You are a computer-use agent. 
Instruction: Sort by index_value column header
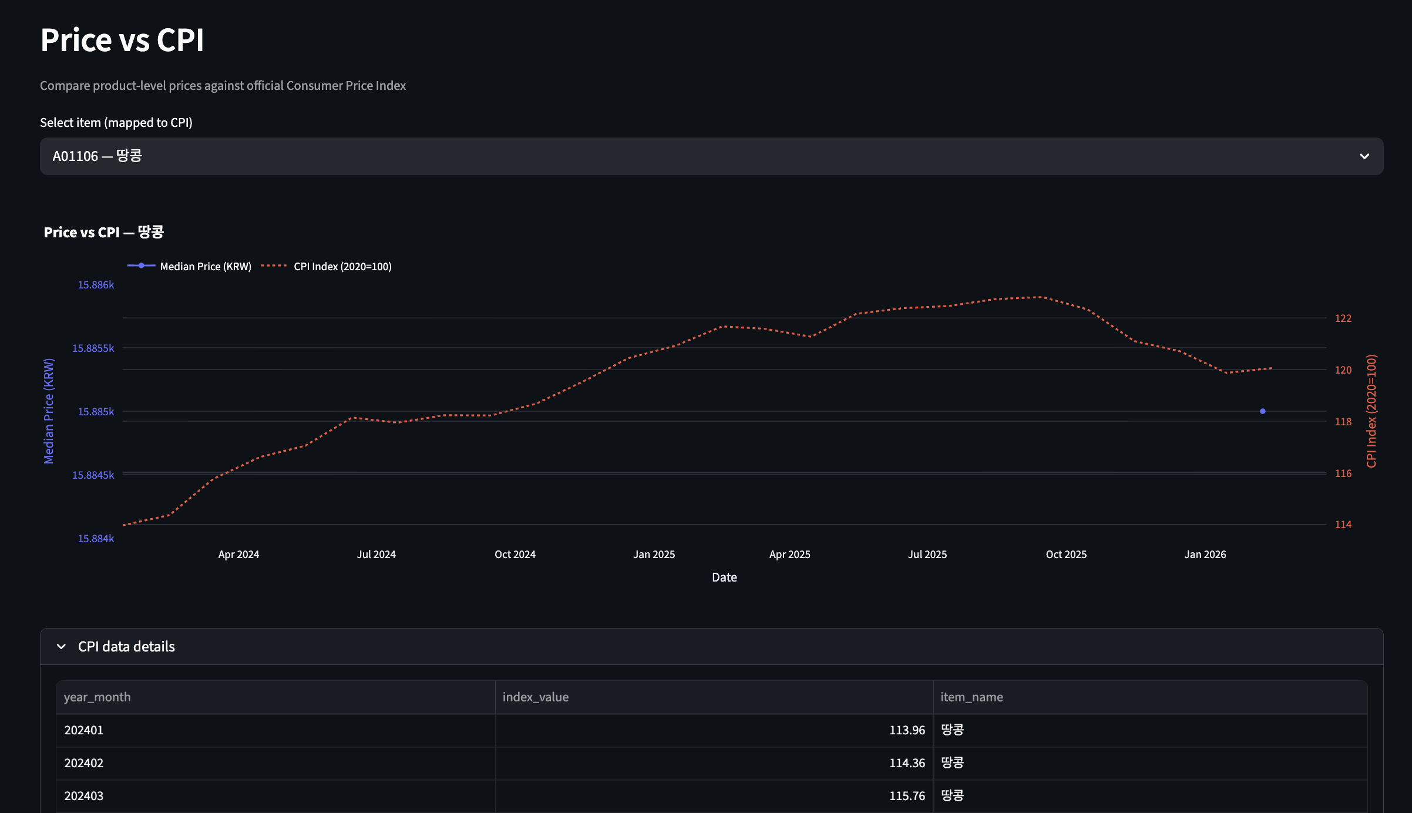[714, 697]
